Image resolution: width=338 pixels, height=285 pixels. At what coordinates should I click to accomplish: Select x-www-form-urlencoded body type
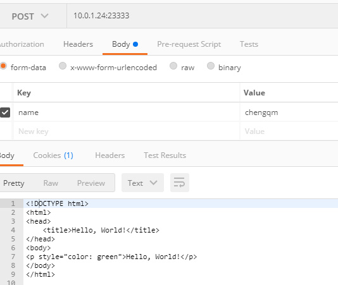click(63, 66)
